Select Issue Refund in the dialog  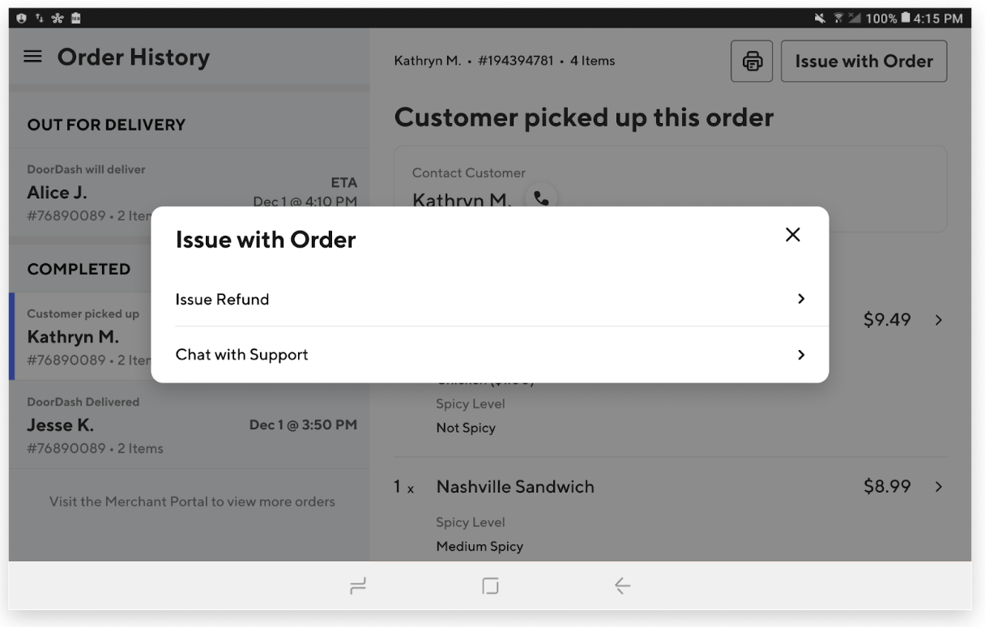[223, 299]
